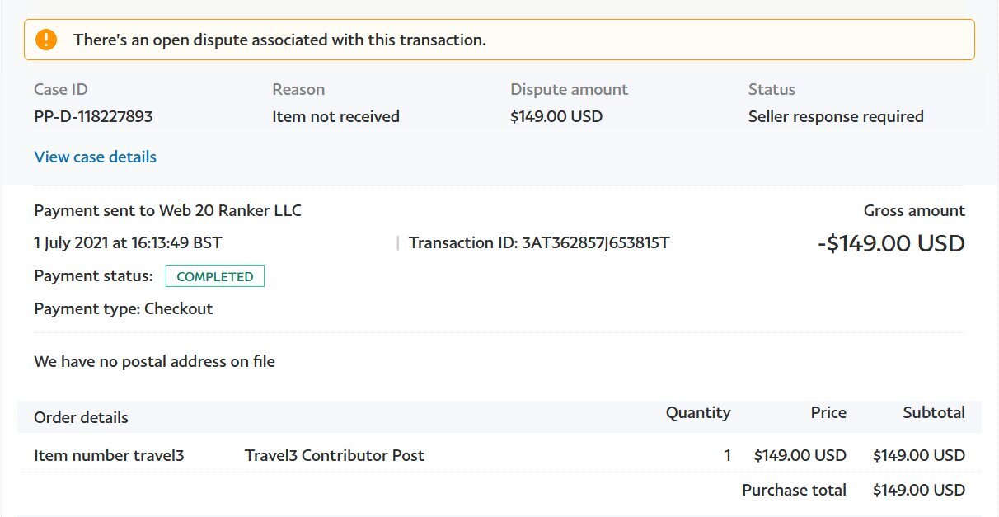
Task: Open the View case details link
Action: click(95, 157)
